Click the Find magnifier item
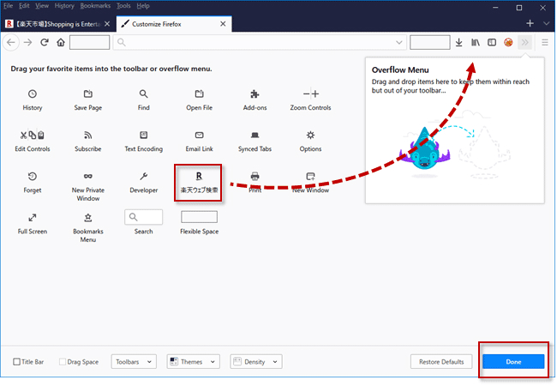This screenshot has height=386, width=557. click(143, 100)
